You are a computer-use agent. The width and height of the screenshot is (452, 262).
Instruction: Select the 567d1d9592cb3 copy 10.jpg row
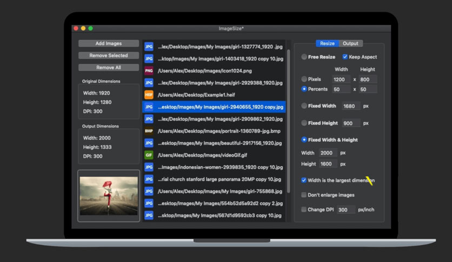[x=214, y=215]
